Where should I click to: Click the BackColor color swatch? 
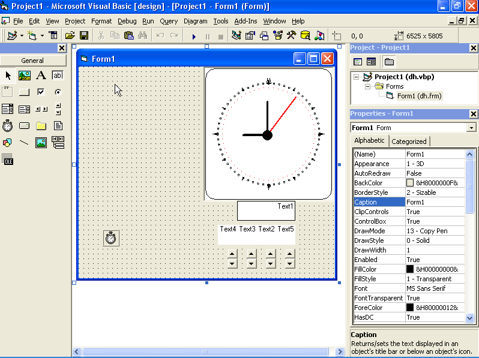tap(410, 183)
